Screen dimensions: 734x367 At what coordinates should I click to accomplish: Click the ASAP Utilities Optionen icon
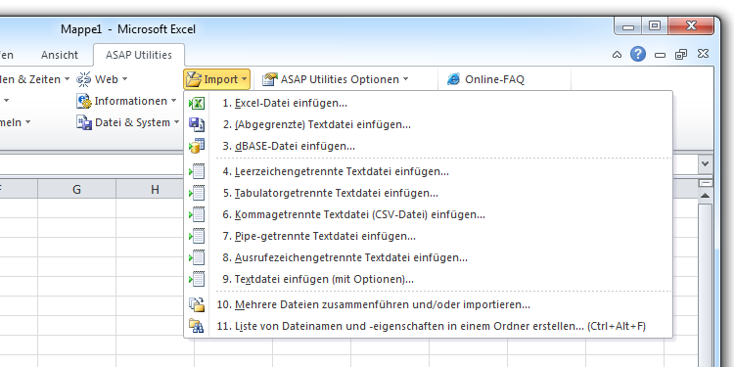270,79
